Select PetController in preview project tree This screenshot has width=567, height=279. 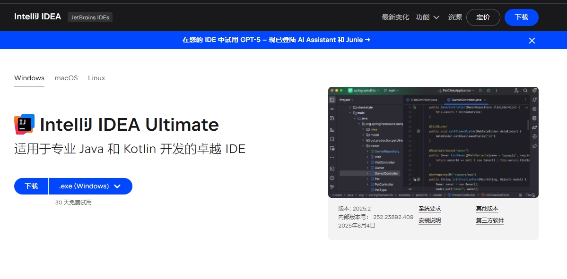coord(382,185)
